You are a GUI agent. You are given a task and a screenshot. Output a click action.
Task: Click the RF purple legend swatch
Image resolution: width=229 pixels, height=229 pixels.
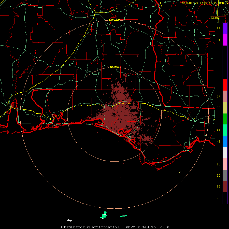225,28
